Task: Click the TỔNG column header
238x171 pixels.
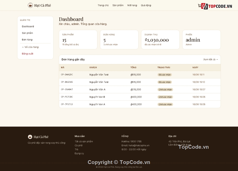Action: (x=133, y=67)
